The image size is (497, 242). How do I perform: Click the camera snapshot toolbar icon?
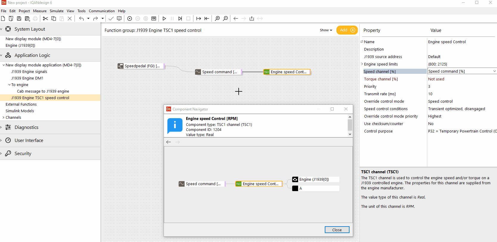(154, 18)
